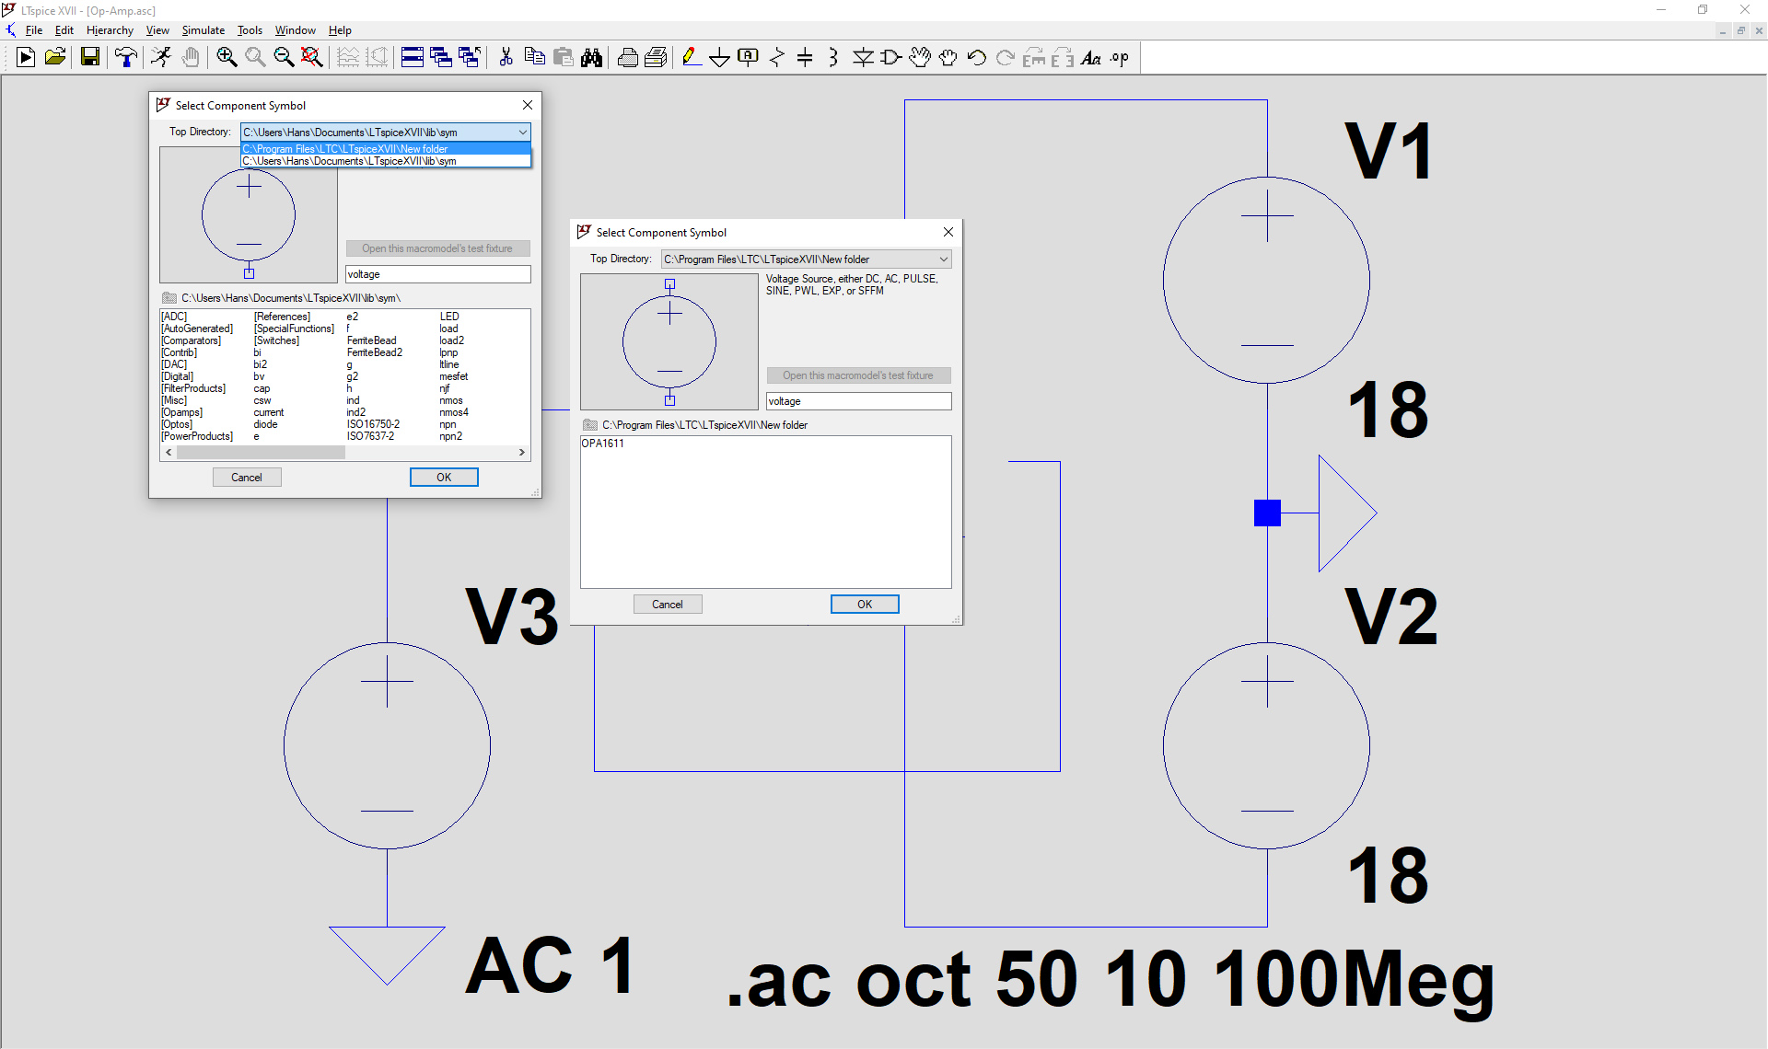1768x1049 pixels.
Task: Click the Print icon
Action: coord(628,58)
